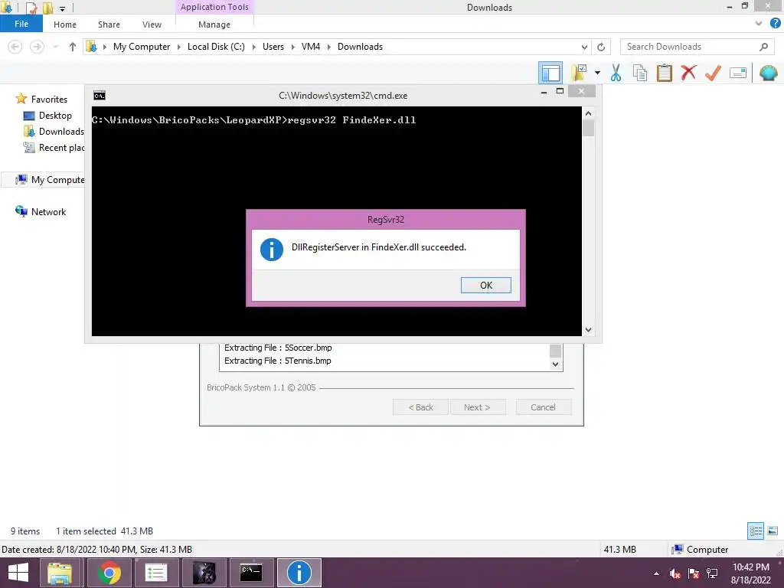Open Google Chrome from the taskbar

point(109,573)
